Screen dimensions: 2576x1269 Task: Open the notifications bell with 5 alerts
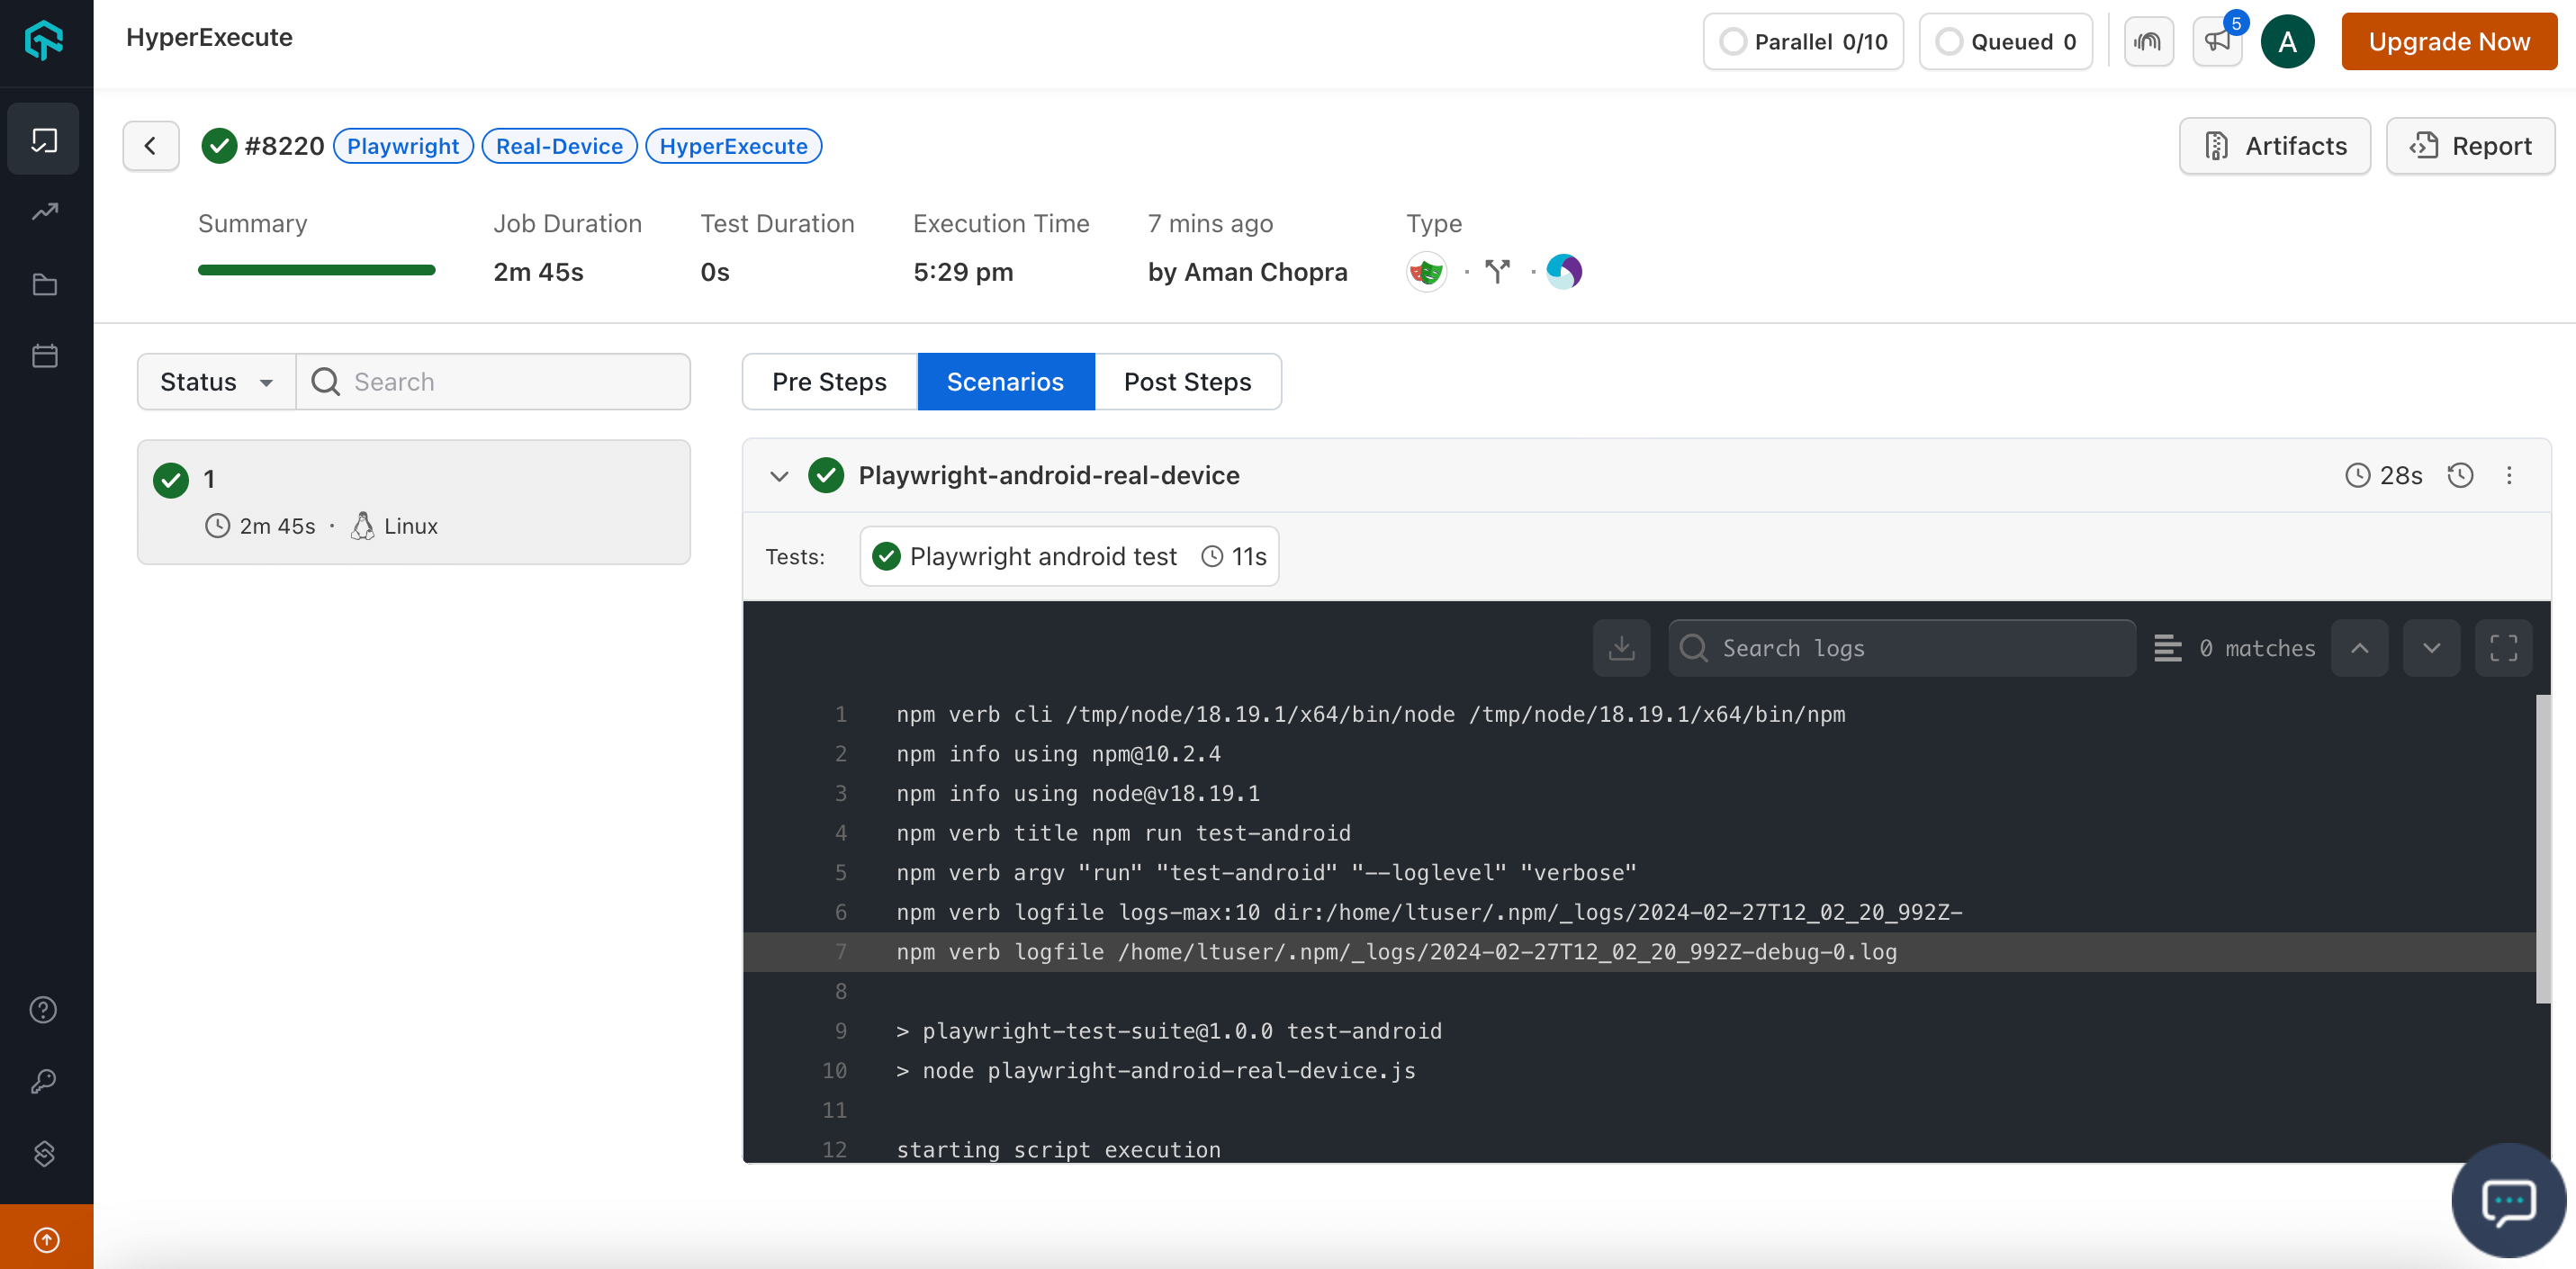2217,41
